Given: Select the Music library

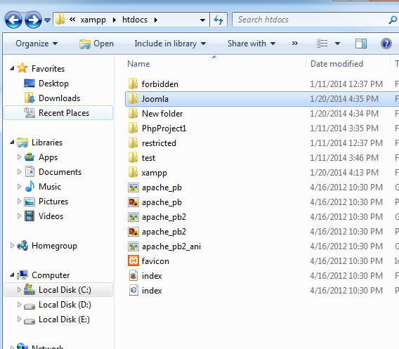Looking at the screenshot, I should pos(50,187).
